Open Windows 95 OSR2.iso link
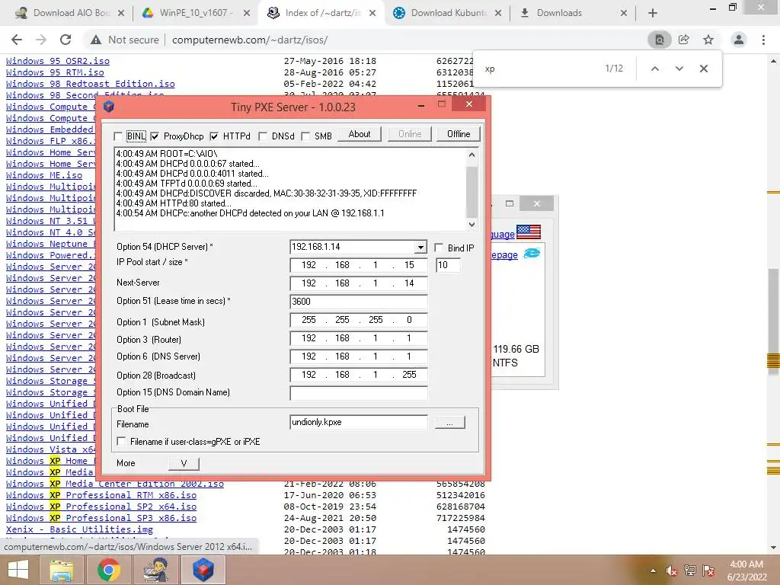 coord(58,61)
